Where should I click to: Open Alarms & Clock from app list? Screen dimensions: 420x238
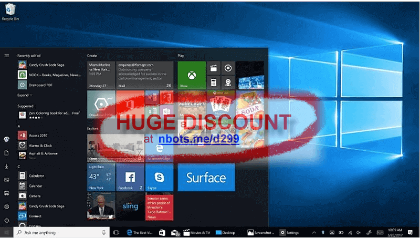click(x=49, y=146)
